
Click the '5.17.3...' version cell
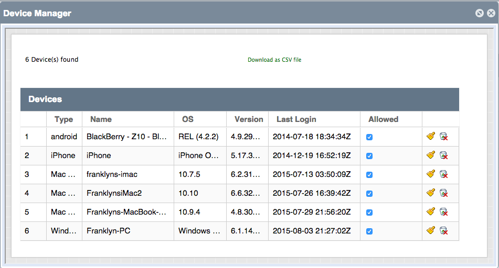pos(247,155)
